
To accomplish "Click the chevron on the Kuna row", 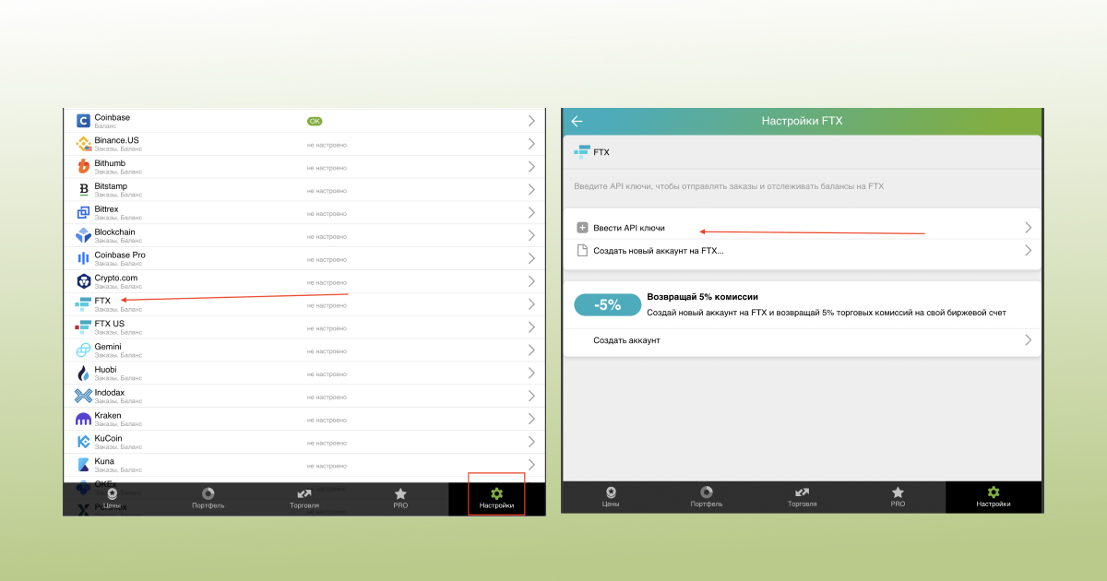I will pos(531,465).
